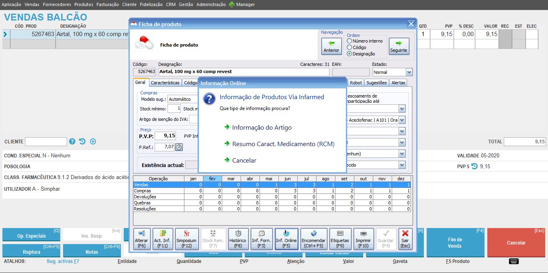Image resolution: width=548 pixels, height=273 pixels.
Task: Select the Código order radio button
Action: click(350, 47)
